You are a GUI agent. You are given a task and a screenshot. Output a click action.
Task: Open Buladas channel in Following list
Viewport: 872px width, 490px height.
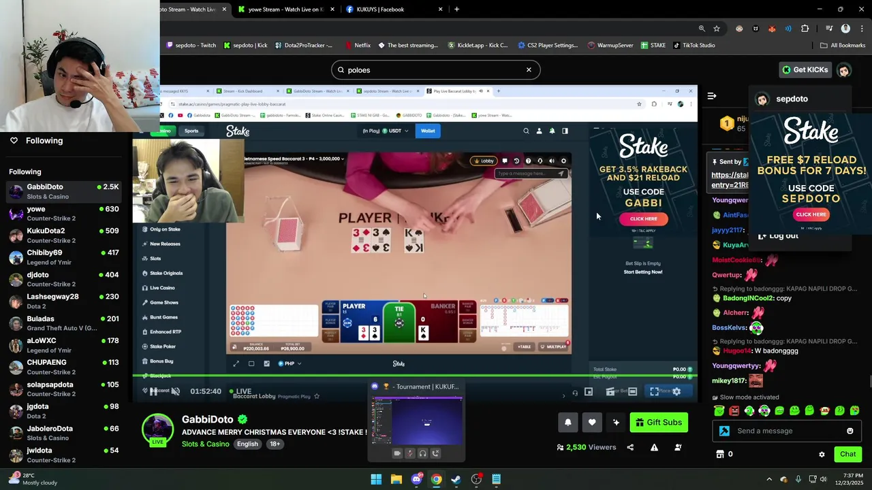click(x=65, y=323)
